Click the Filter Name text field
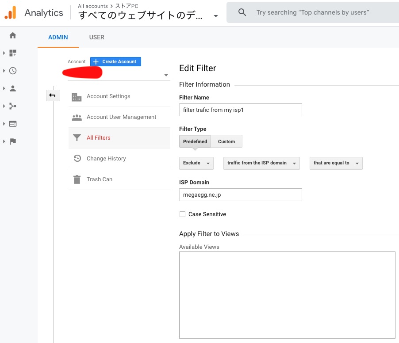 coord(240,110)
